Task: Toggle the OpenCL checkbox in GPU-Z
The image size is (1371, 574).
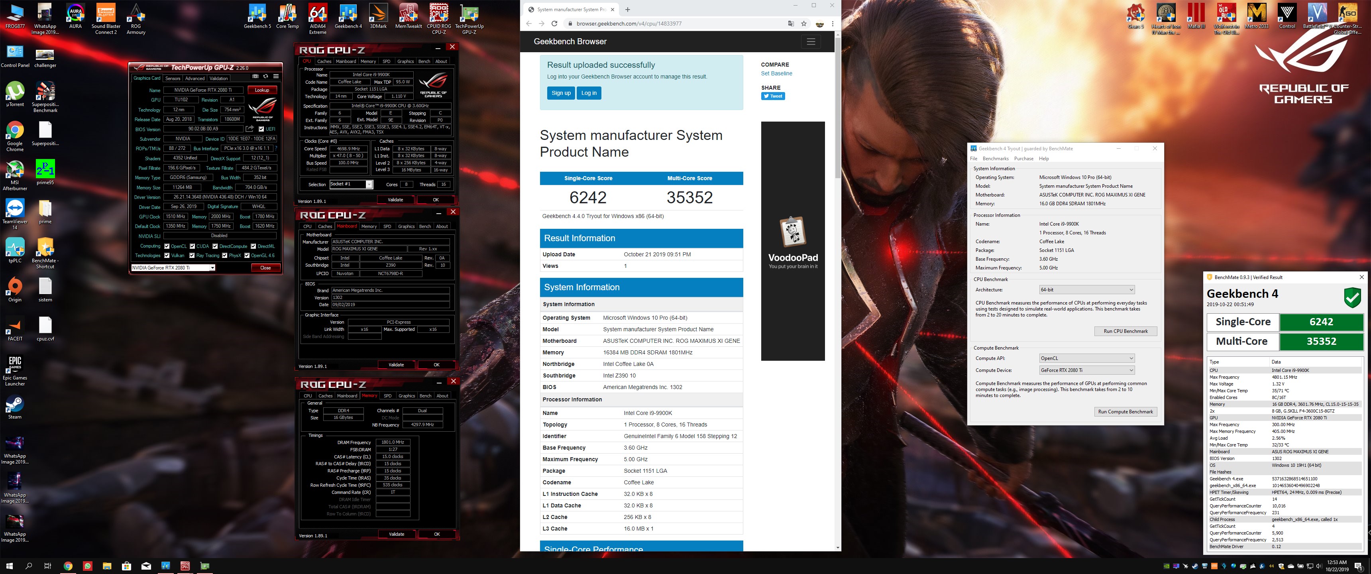Action: click(167, 246)
